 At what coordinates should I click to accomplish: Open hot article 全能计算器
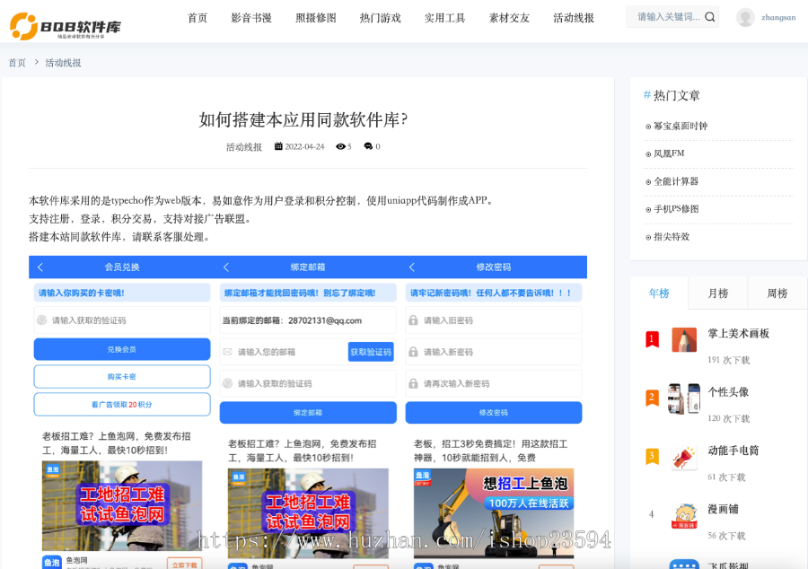click(675, 181)
